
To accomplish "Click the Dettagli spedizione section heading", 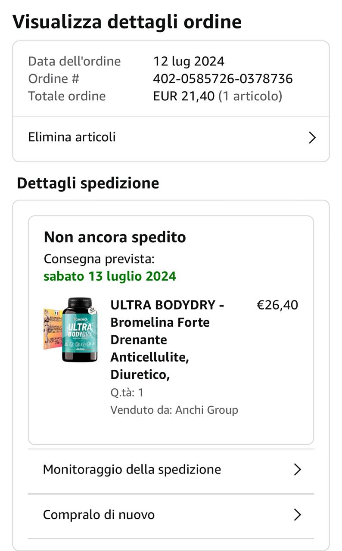I will [88, 183].
